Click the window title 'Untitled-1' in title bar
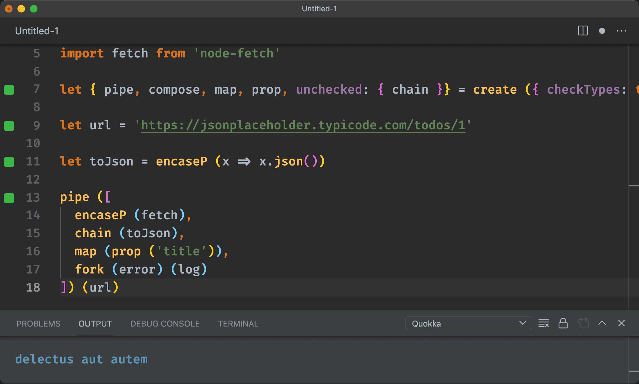 coord(319,9)
